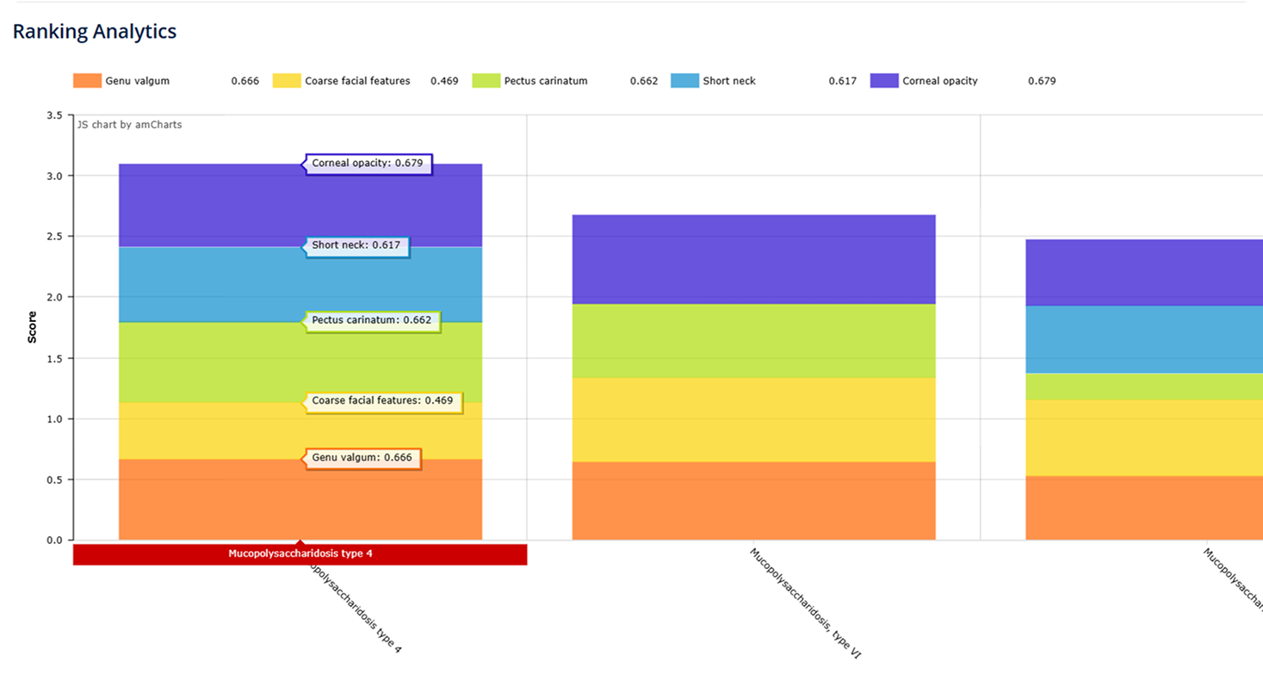Click the Coarse facial features: 0.469 balloon
This screenshot has width=1263, height=674.
[x=384, y=402]
